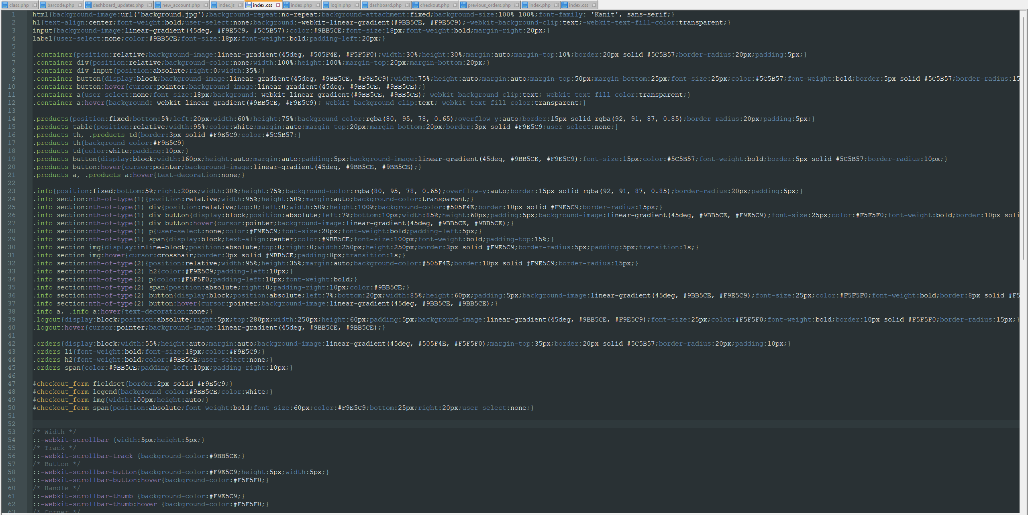
Task: Close the new_account.php tab via its X
Action: (206, 5)
